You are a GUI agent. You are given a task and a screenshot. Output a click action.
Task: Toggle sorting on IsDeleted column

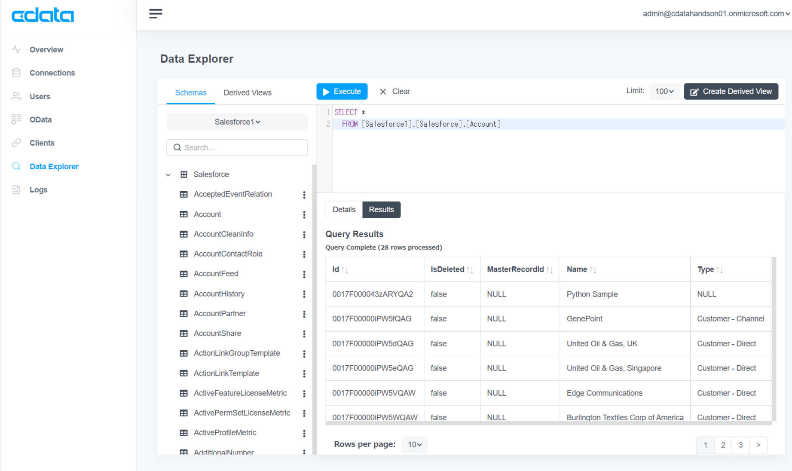pos(470,270)
